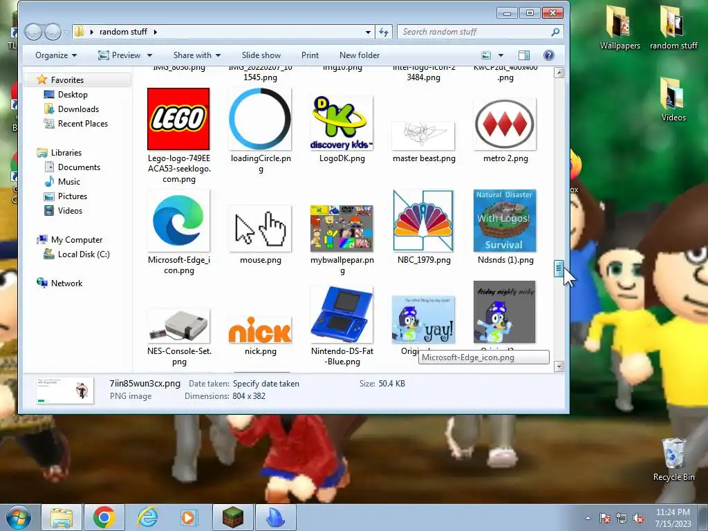The image size is (708, 531).
Task: Open the Lego logo PNG thumbnail
Action: (x=178, y=119)
